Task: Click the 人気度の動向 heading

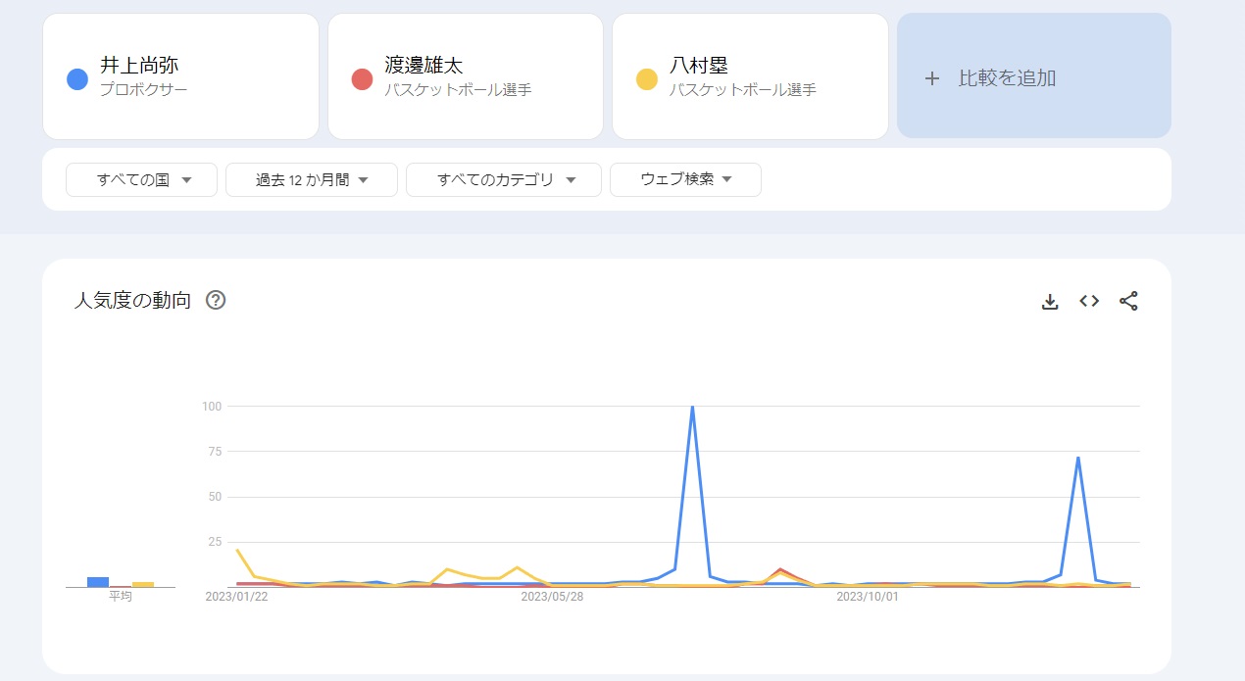Action: tap(132, 301)
